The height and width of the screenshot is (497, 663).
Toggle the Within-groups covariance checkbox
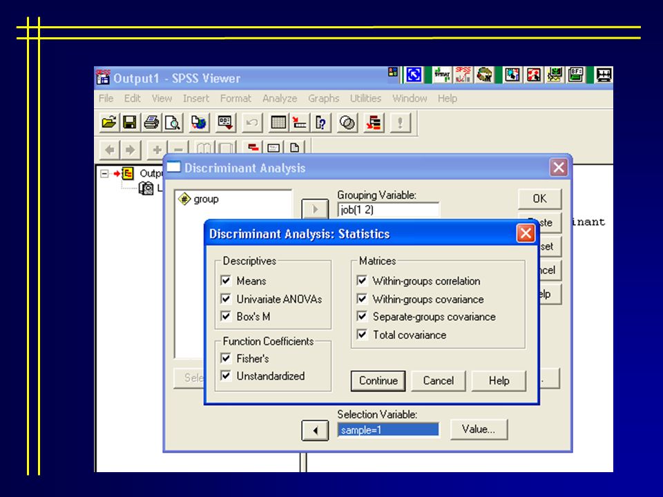(362, 299)
